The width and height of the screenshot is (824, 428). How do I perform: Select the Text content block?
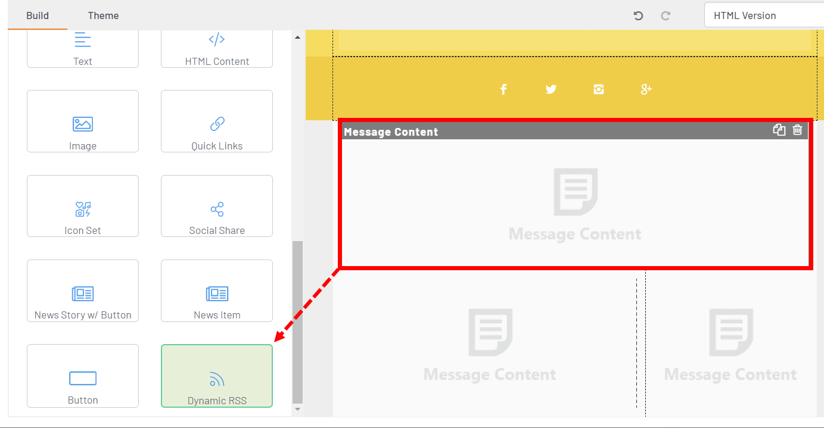coord(83,49)
